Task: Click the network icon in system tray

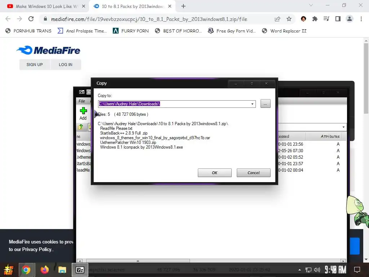Action: click(308, 270)
